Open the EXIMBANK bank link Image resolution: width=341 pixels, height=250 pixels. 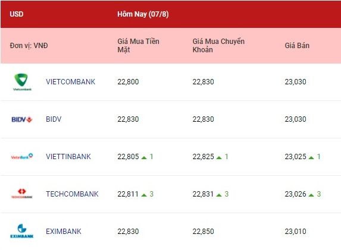[x=64, y=232]
